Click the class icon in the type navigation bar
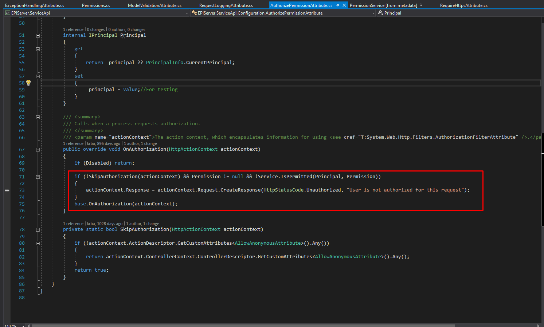The height and width of the screenshot is (327, 544). click(x=194, y=13)
